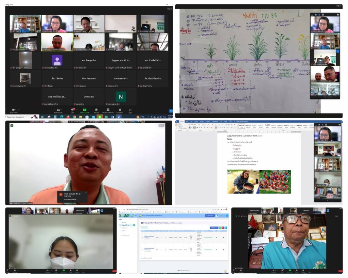This screenshot has width=348, height=278.
Task: Expand chevron below video strip over whiteboard share
Action: [x=325, y=97]
